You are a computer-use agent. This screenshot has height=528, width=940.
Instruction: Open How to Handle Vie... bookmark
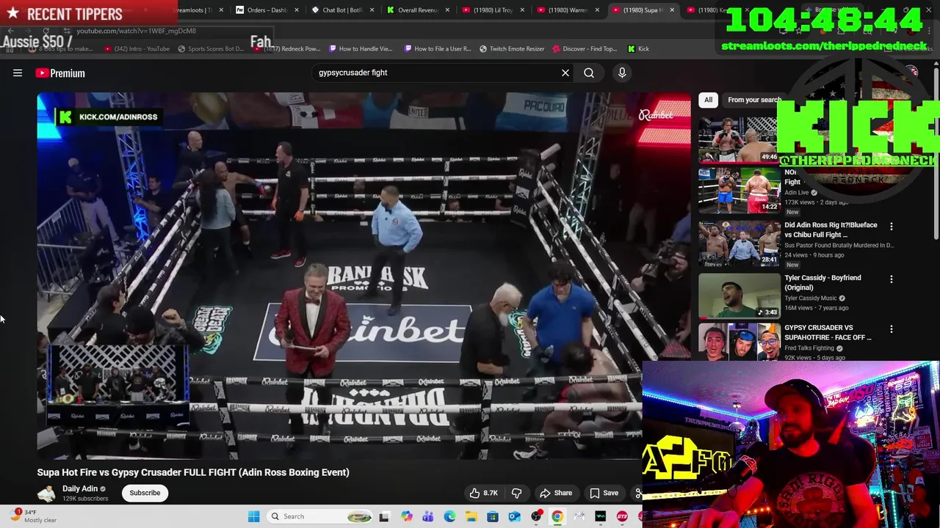[361, 48]
